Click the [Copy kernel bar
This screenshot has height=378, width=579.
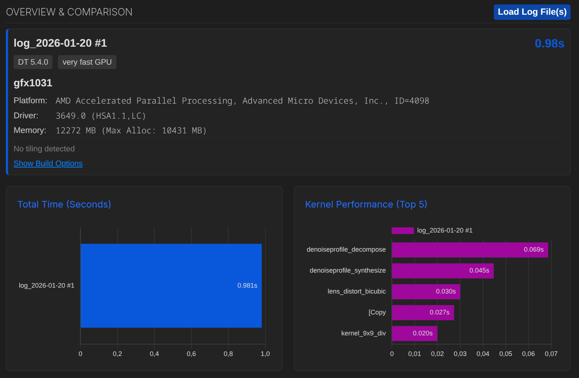click(423, 313)
